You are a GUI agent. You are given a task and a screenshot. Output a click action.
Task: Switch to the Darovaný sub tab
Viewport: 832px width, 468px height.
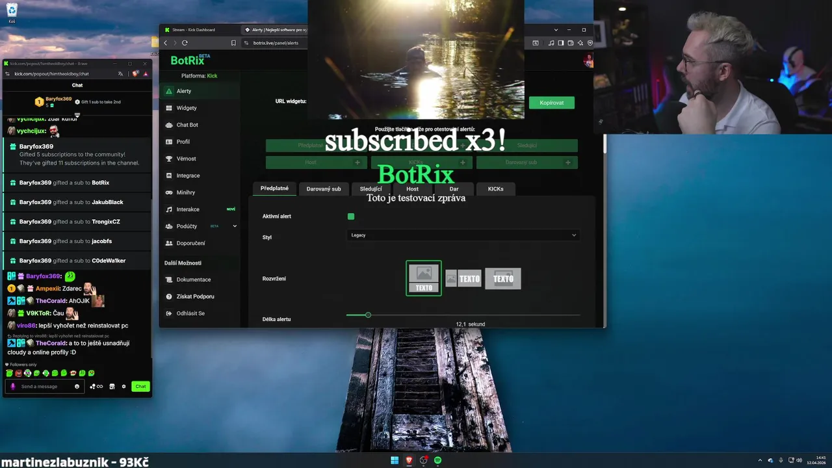pos(324,189)
